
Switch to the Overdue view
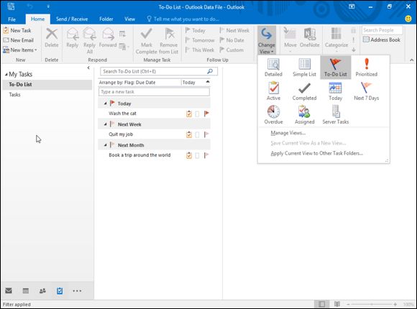coord(273,115)
